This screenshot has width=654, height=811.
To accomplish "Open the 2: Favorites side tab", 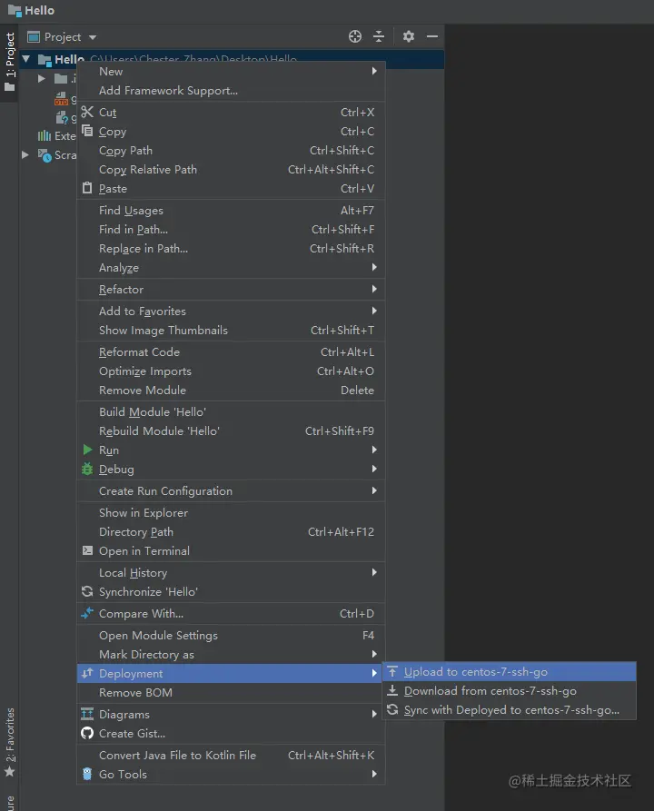I will click(10, 742).
